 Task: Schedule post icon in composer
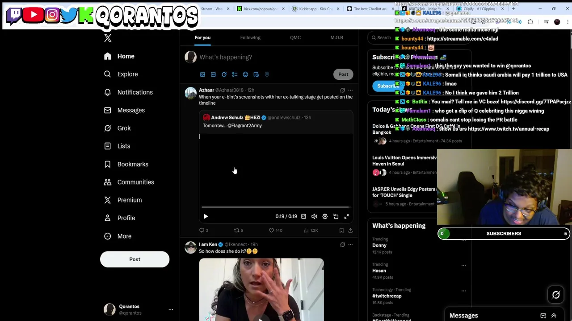[x=256, y=74]
